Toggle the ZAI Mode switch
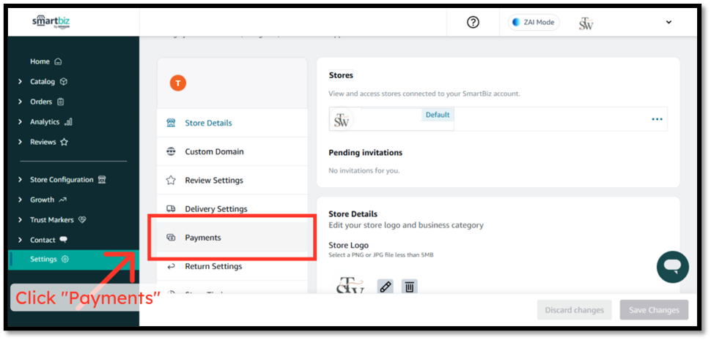Viewport: 711px width, 340px height. [534, 23]
